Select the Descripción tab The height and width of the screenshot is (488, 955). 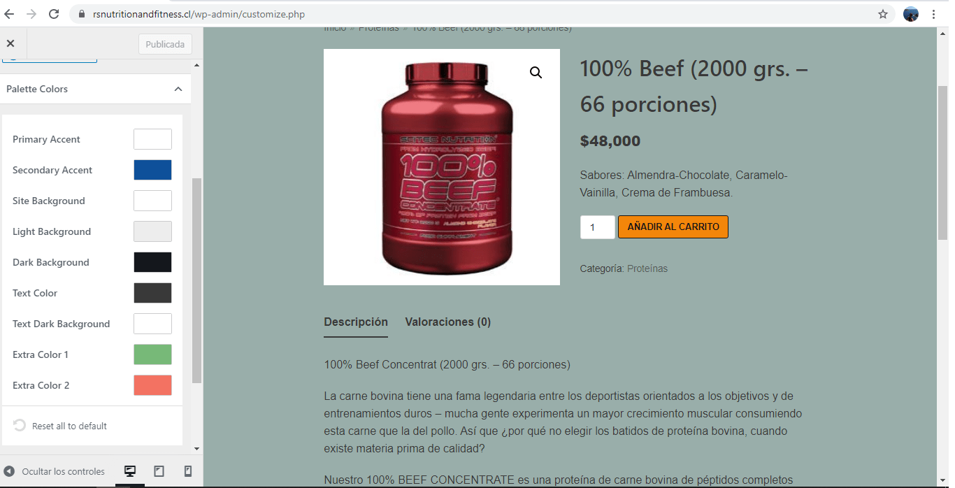point(356,322)
